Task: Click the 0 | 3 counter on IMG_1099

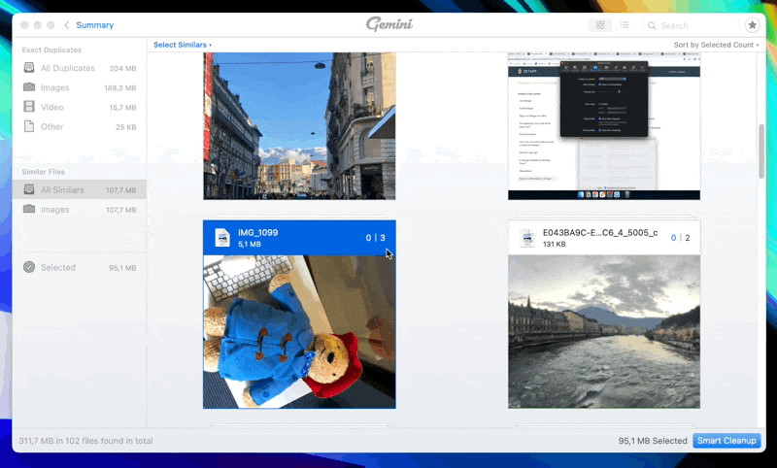Action: click(x=375, y=238)
